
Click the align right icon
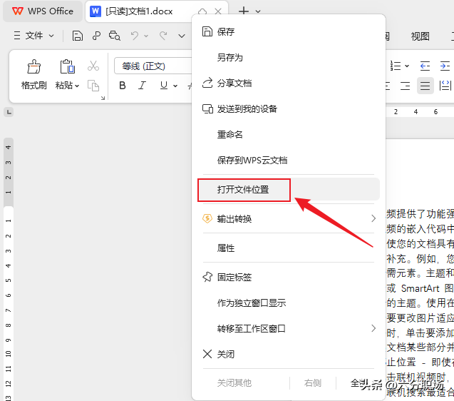pyautogui.click(x=405, y=86)
